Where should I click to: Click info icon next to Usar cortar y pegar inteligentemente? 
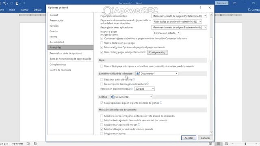145,52
